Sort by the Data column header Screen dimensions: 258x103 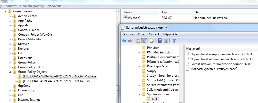click(x=224, y=12)
